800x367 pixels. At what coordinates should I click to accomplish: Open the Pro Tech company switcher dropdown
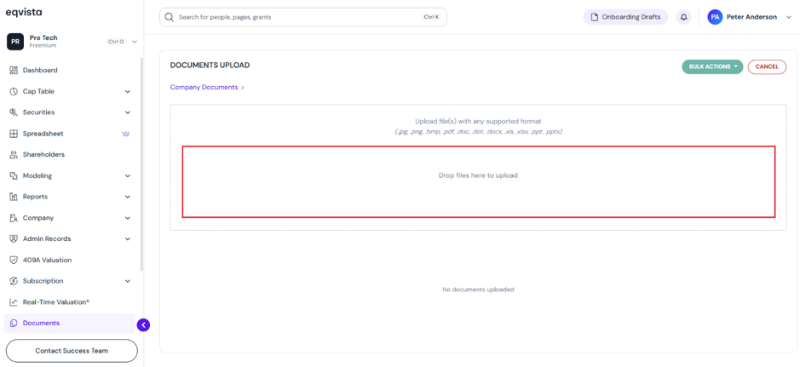click(135, 42)
